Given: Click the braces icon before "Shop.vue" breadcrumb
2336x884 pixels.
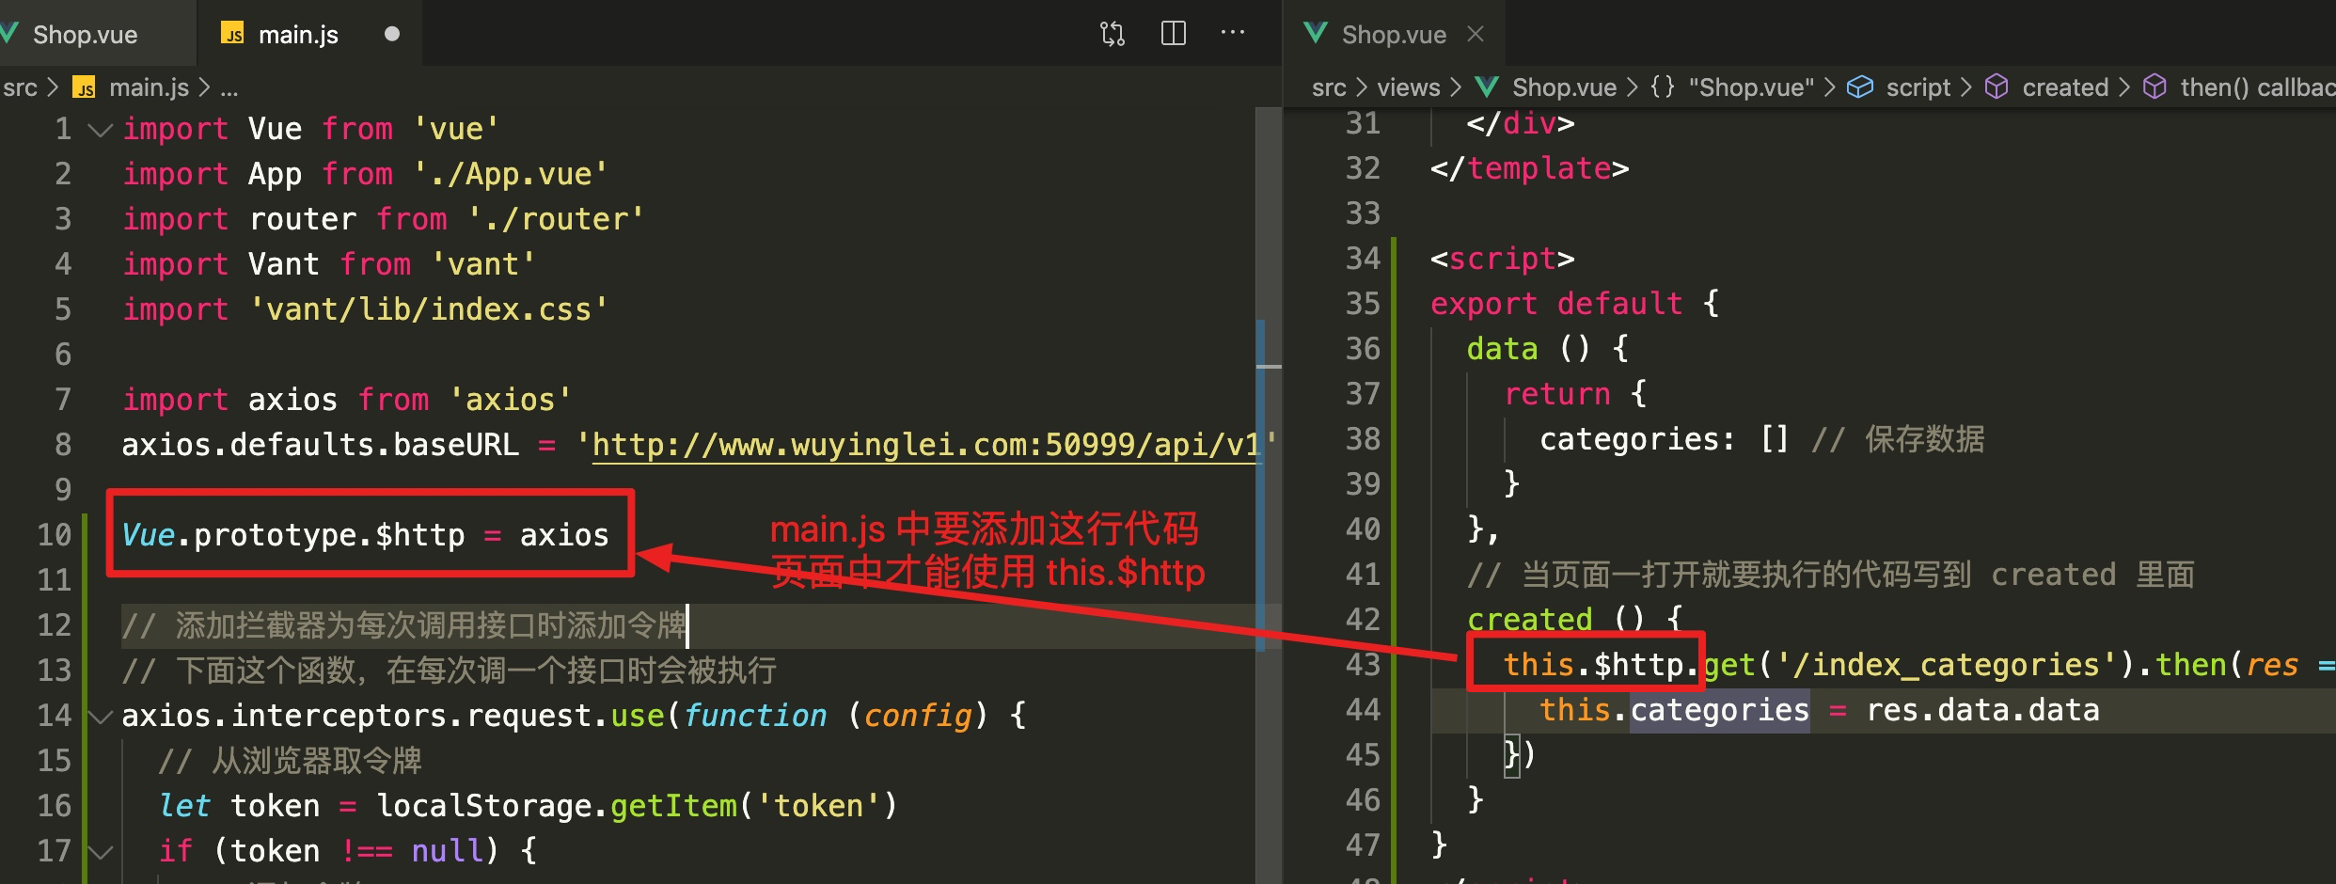Looking at the screenshot, I should point(1663,87).
